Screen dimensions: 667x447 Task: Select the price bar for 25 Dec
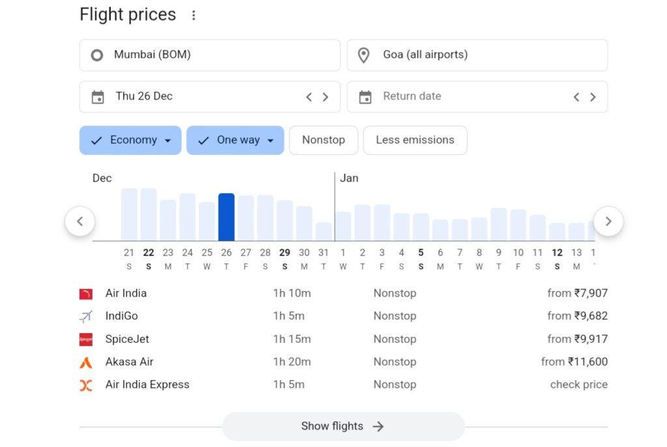tap(206, 221)
